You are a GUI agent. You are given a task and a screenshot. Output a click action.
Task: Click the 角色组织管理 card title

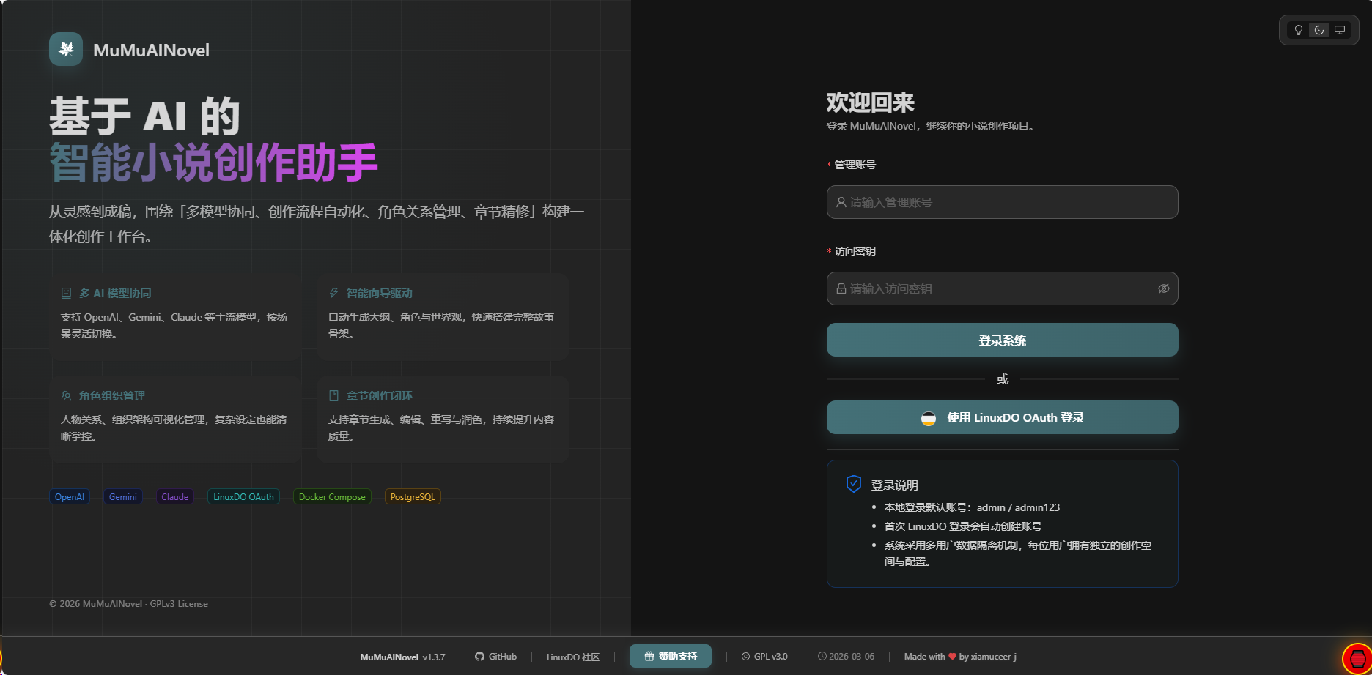(112, 395)
